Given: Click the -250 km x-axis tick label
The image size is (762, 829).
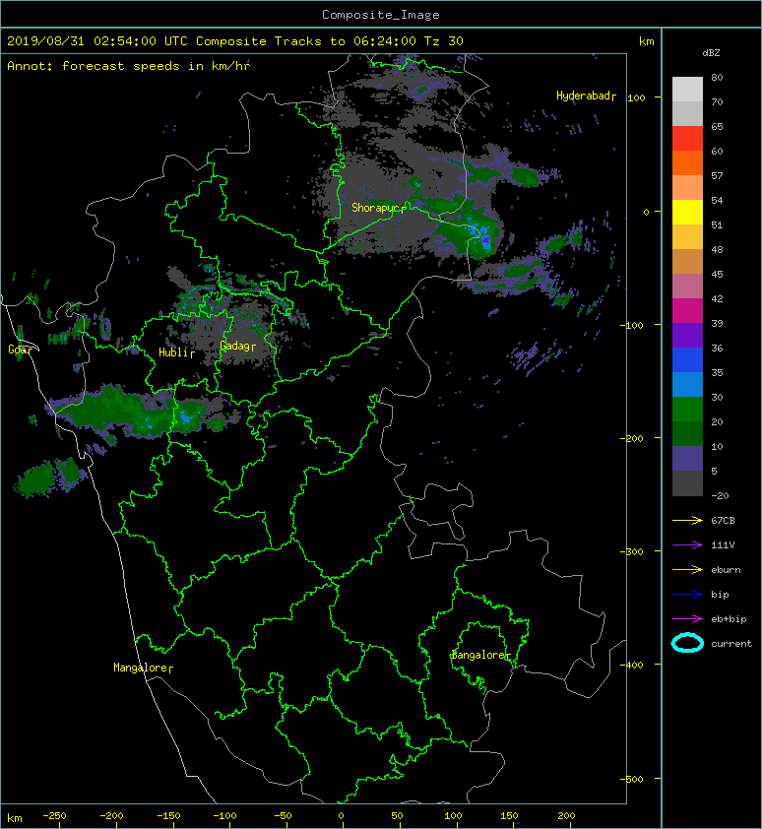Looking at the screenshot, I should (x=54, y=816).
